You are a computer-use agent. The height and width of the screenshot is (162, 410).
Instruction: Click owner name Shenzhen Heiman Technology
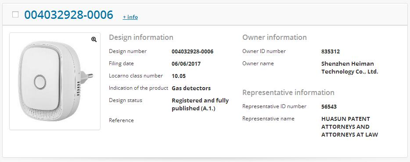349,67
